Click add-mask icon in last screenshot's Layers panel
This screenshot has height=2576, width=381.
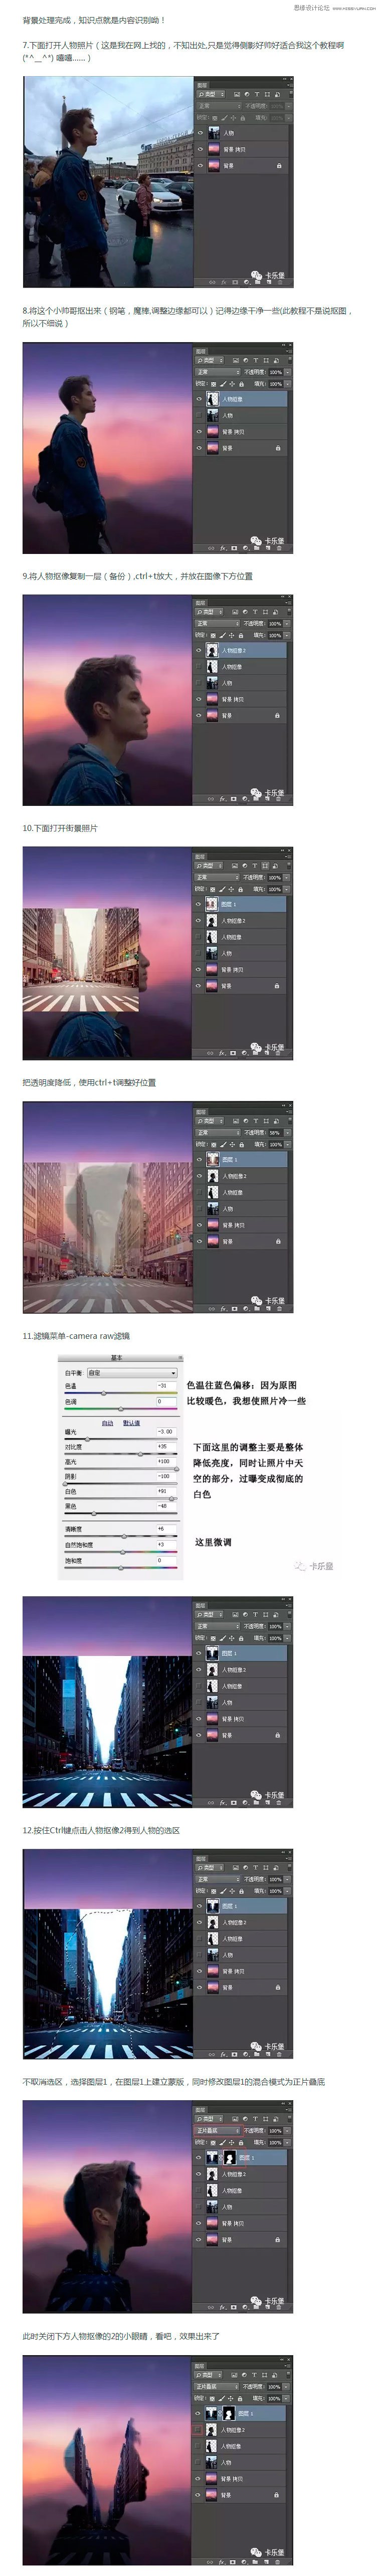[233, 2562]
